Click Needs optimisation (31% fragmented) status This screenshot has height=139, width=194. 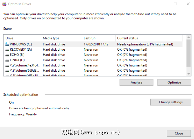[x=145, y=44]
